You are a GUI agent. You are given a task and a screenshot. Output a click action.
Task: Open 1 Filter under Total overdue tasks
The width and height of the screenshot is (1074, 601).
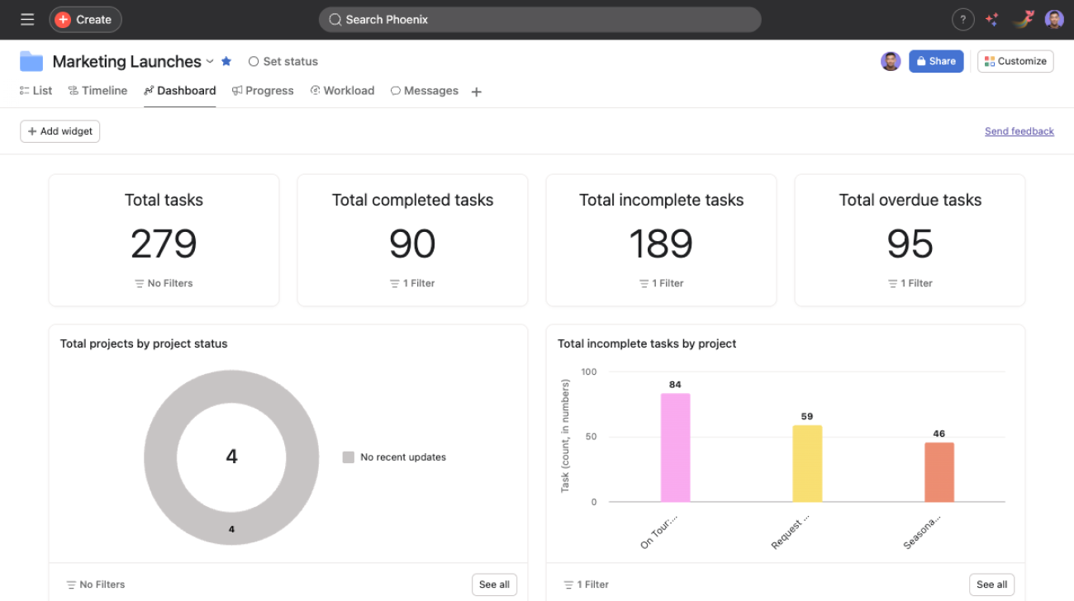(910, 283)
